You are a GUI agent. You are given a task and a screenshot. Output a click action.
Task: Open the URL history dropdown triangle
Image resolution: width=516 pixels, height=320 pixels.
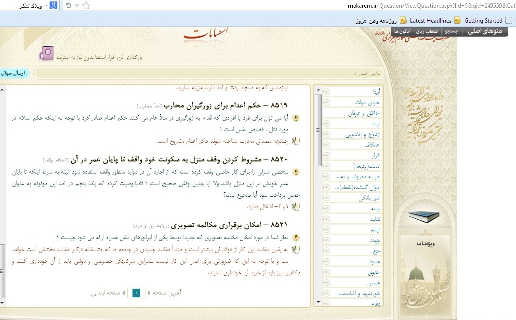[77, 5]
